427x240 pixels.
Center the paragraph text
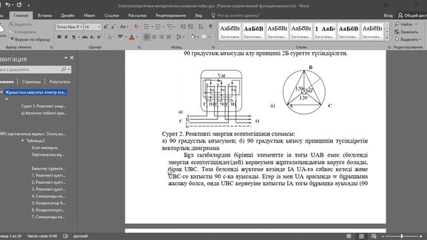point(154,37)
